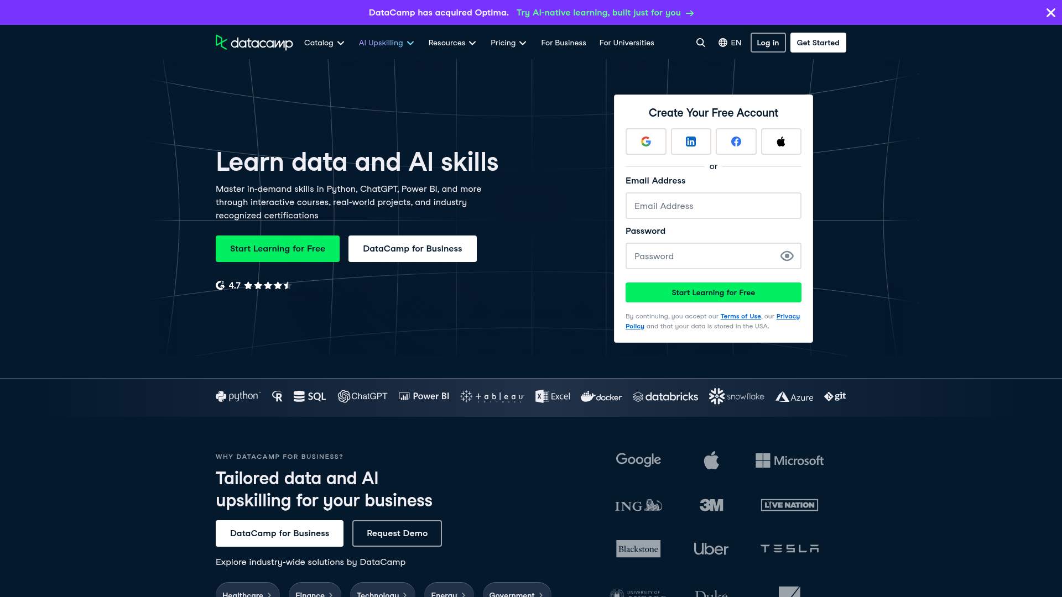
Task: Sign up via the Facebook icon
Action: click(736, 142)
